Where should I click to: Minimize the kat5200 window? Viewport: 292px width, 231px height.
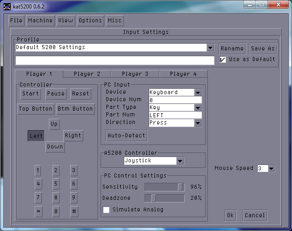(x=250, y=4)
